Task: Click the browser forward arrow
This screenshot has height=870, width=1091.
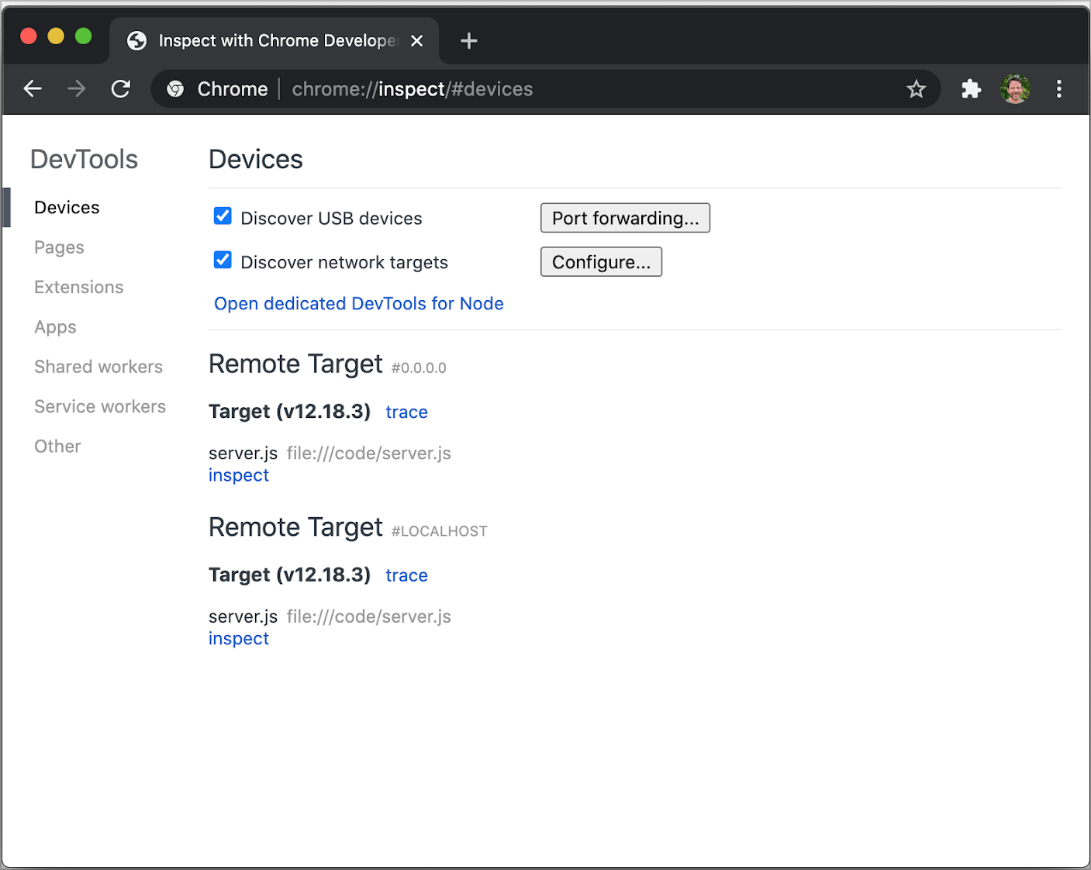Action: click(77, 89)
